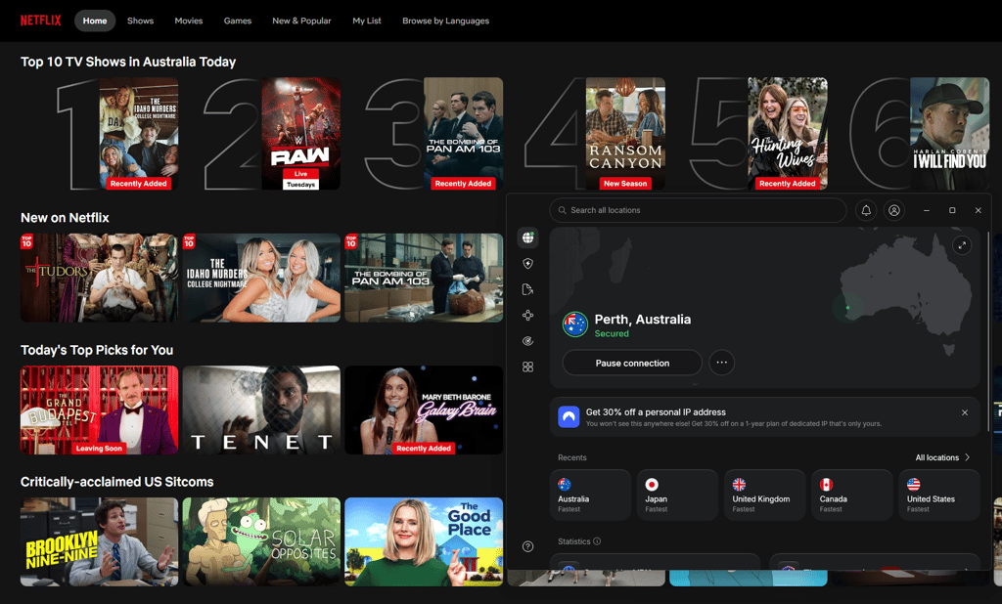1002x604 pixels.
Task: Click the Today's Top Picks for You heading
Action: (x=97, y=350)
